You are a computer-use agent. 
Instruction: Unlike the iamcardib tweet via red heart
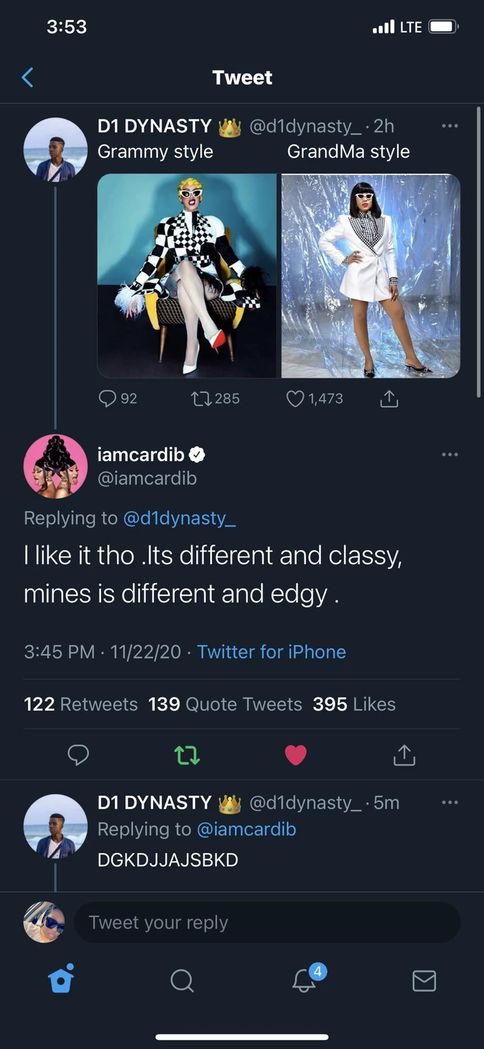pos(296,755)
